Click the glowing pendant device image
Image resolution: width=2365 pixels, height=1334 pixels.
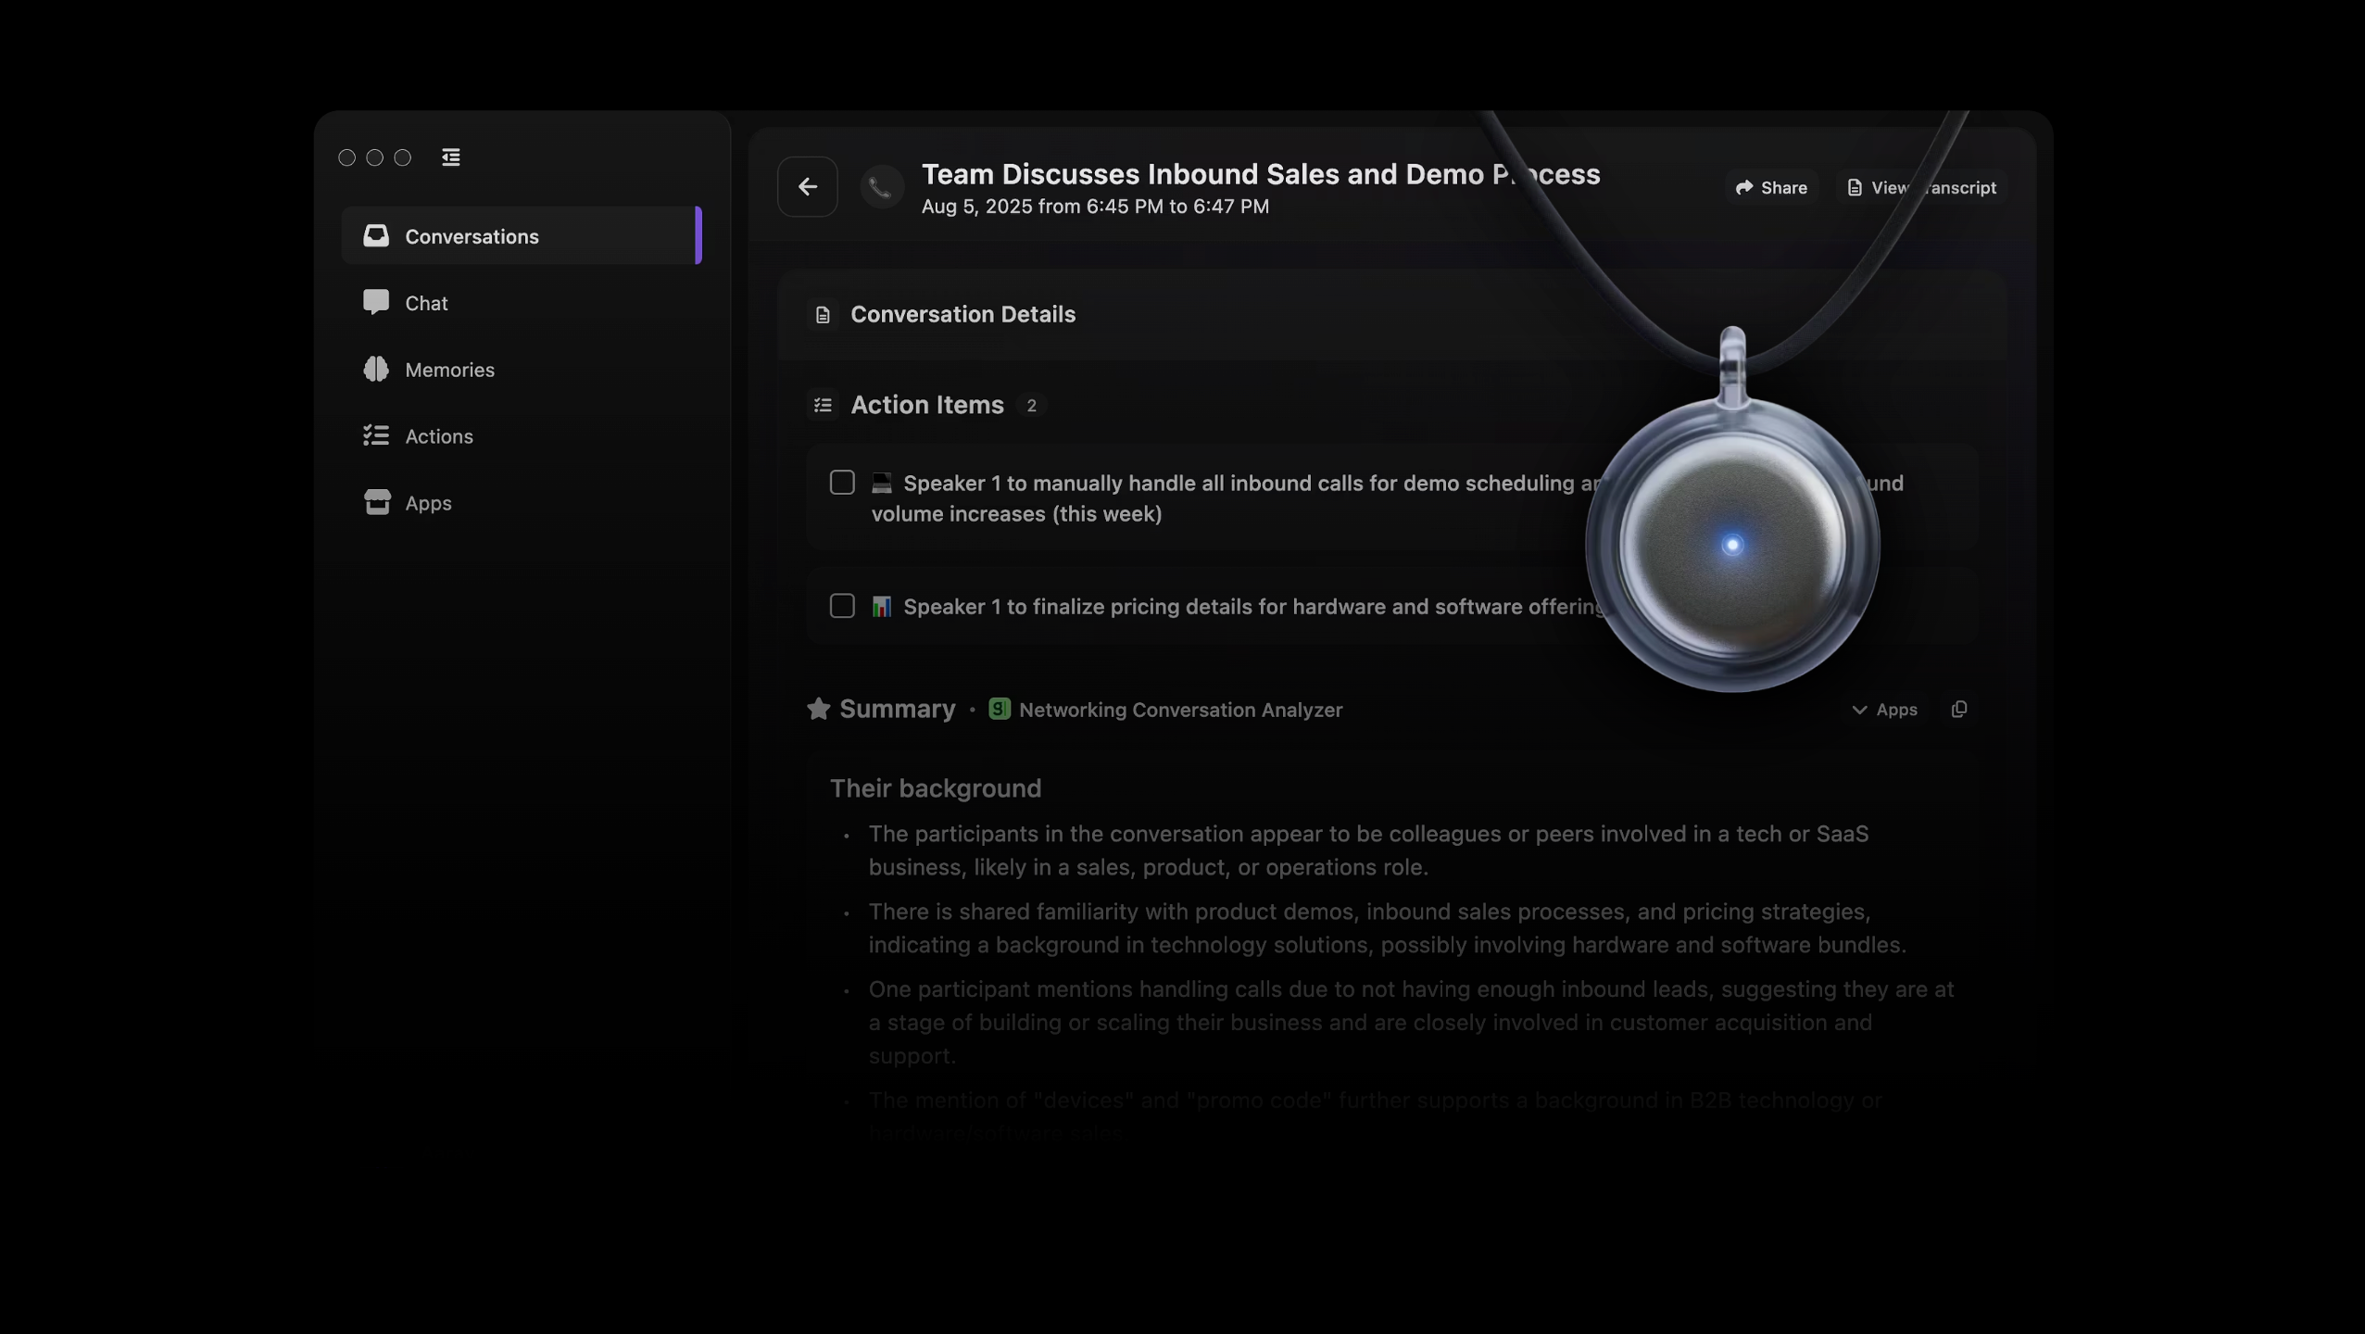tap(1730, 545)
